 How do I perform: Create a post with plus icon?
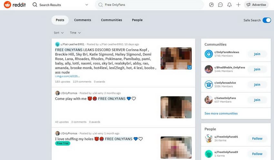pyautogui.click(x=238, y=5)
